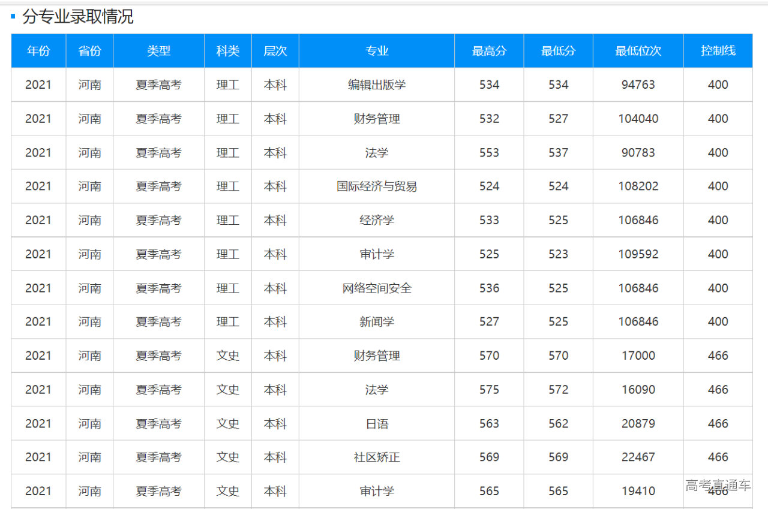The width and height of the screenshot is (768, 509).
Task: Select the 类型 column header
Action: click(158, 51)
